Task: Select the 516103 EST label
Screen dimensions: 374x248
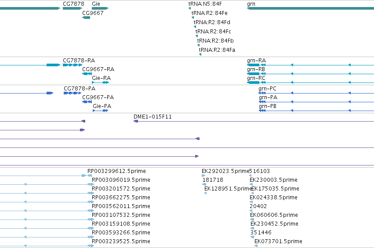Action: (259, 171)
